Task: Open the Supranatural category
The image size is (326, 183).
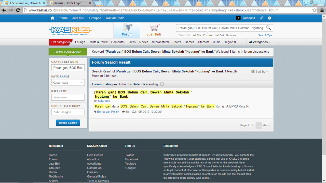Action: coord(160,42)
